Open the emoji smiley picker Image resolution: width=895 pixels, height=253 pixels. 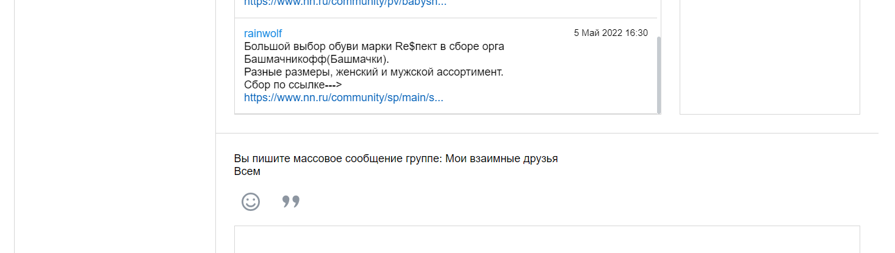[x=251, y=202]
